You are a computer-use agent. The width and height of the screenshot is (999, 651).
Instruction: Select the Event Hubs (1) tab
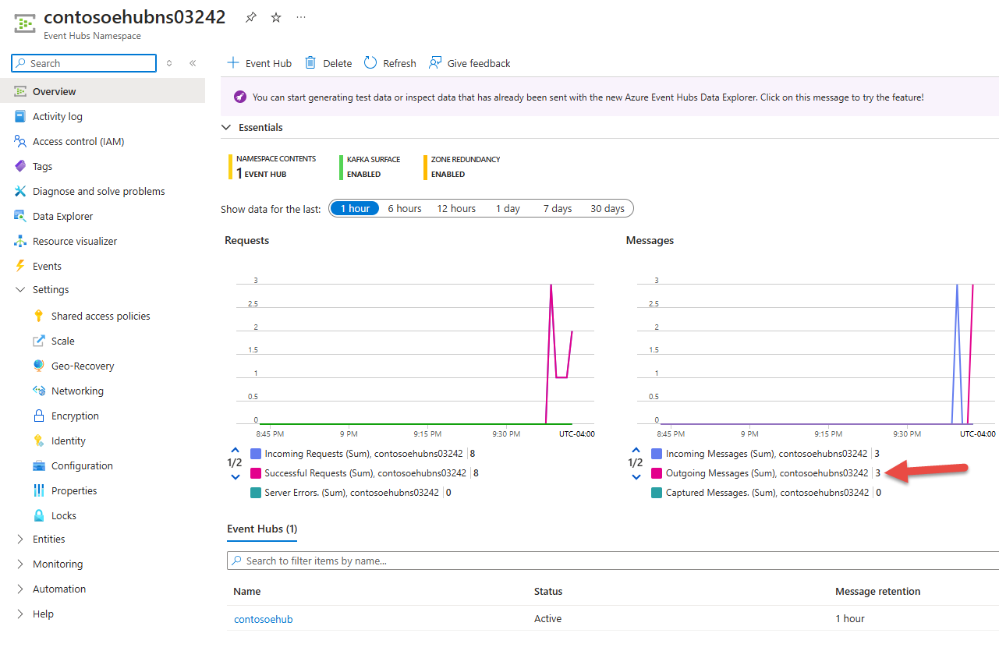coord(262,529)
